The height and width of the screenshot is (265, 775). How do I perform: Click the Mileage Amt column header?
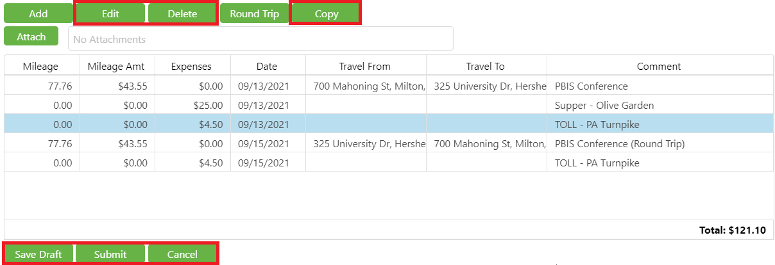[x=116, y=66]
